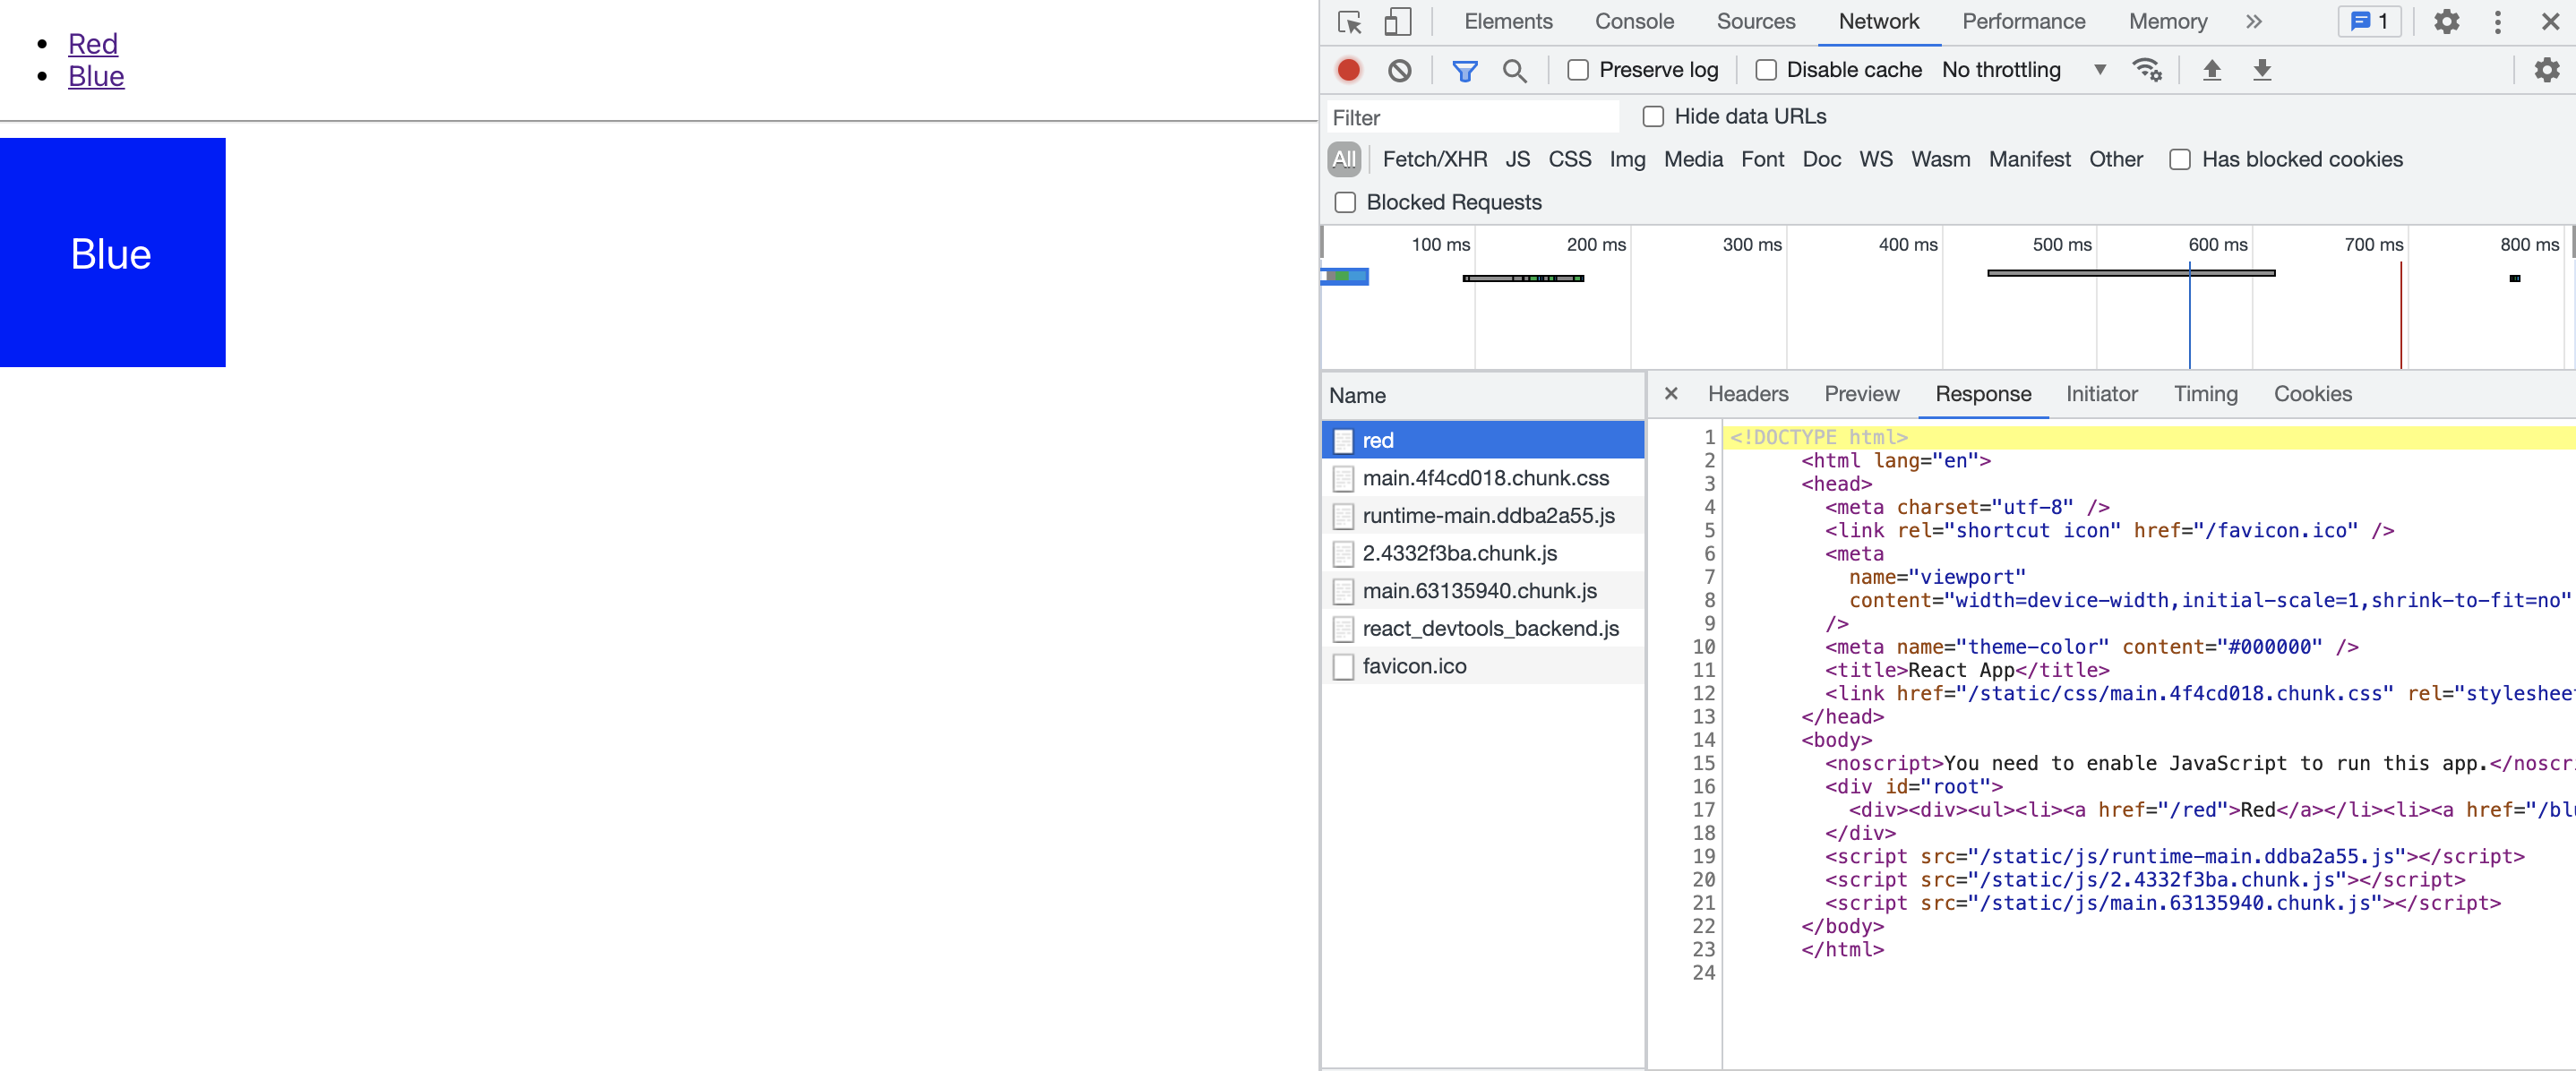Stop recording network log

tap(1348, 70)
